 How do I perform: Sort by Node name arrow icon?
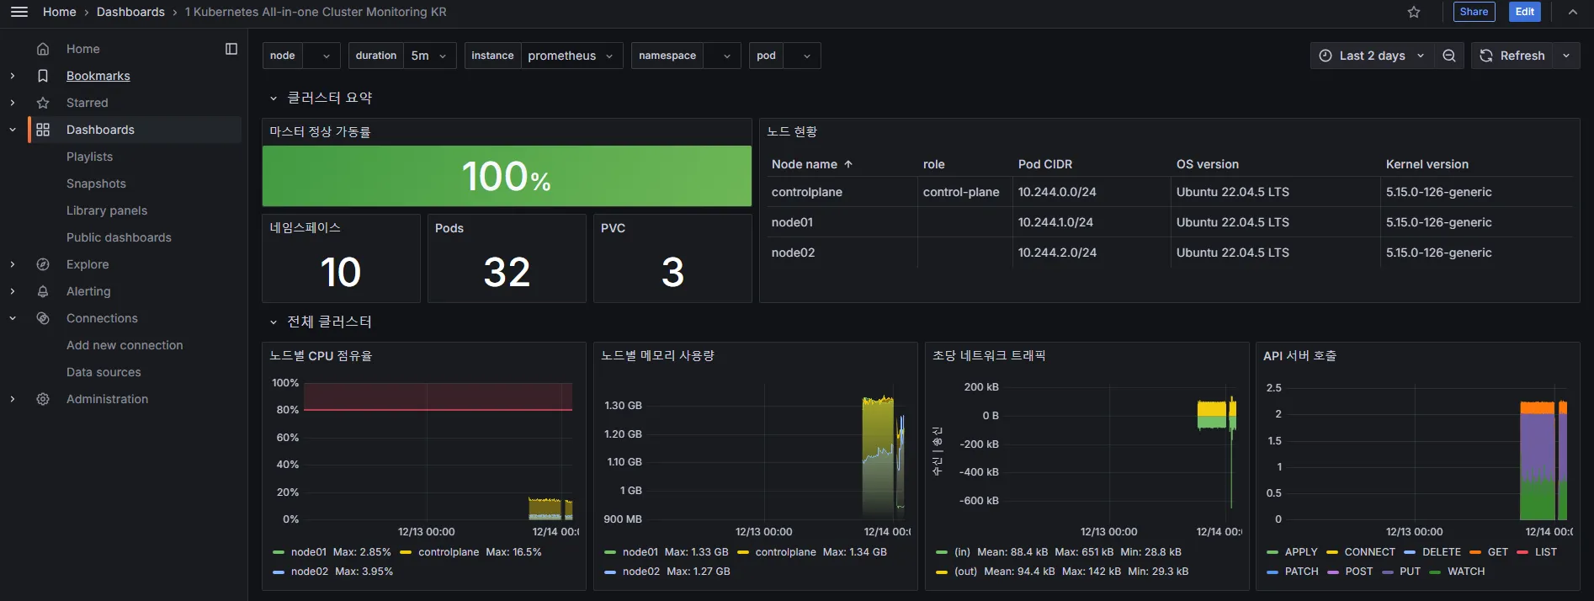point(848,164)
